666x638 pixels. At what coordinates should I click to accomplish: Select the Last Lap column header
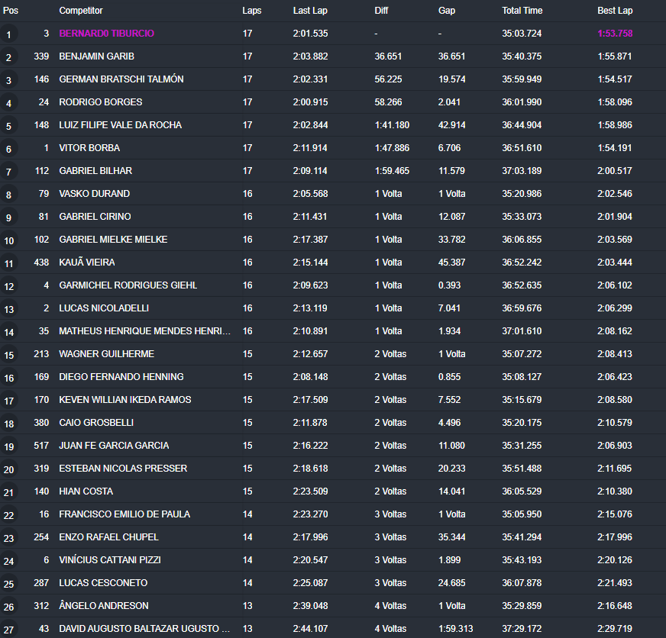click(310, 11)
